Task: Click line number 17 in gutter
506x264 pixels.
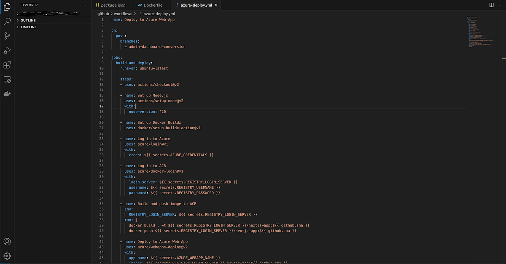Action: click(x=101, y=107)
